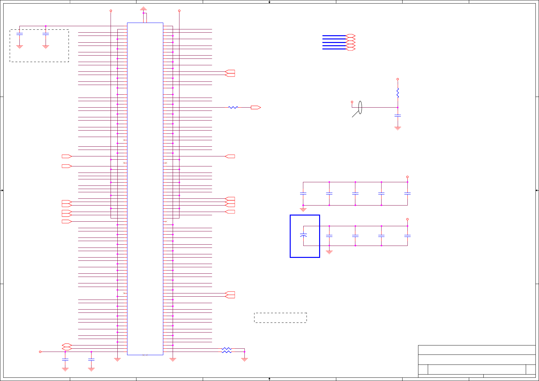
Task: Select power terminal above the upper five-capacitor row
Action: tap(407, 177)
